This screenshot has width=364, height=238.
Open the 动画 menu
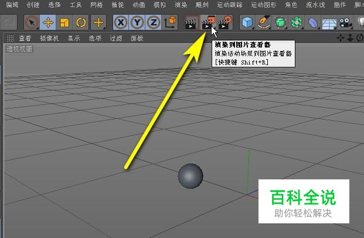click(x=139, y=5)
